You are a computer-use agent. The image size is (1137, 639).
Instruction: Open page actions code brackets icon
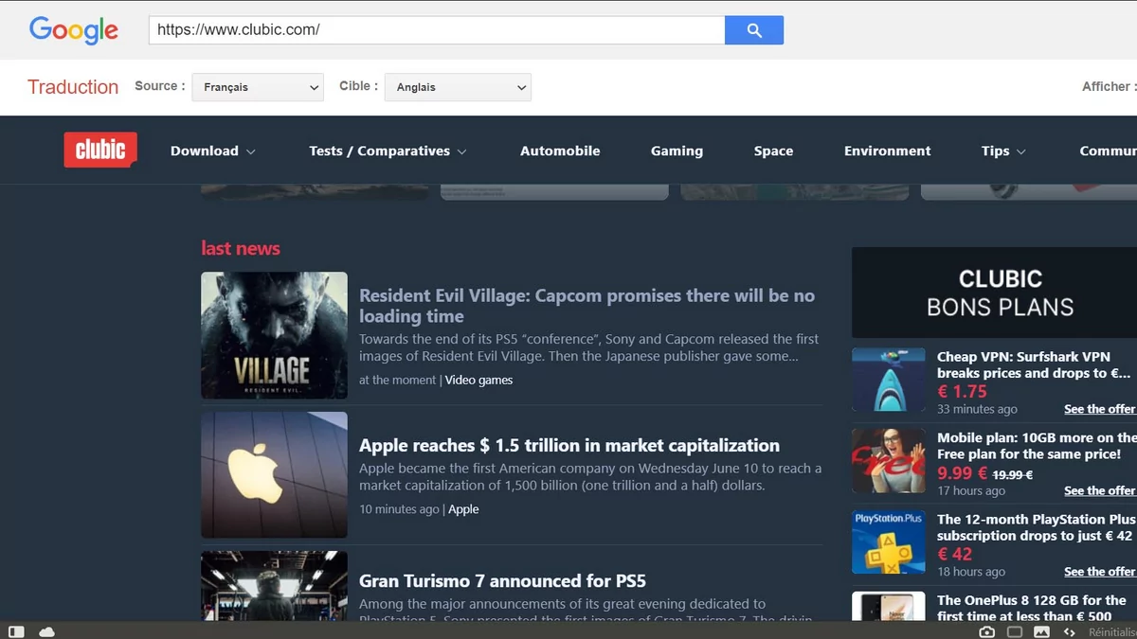tap(1069, 631)
